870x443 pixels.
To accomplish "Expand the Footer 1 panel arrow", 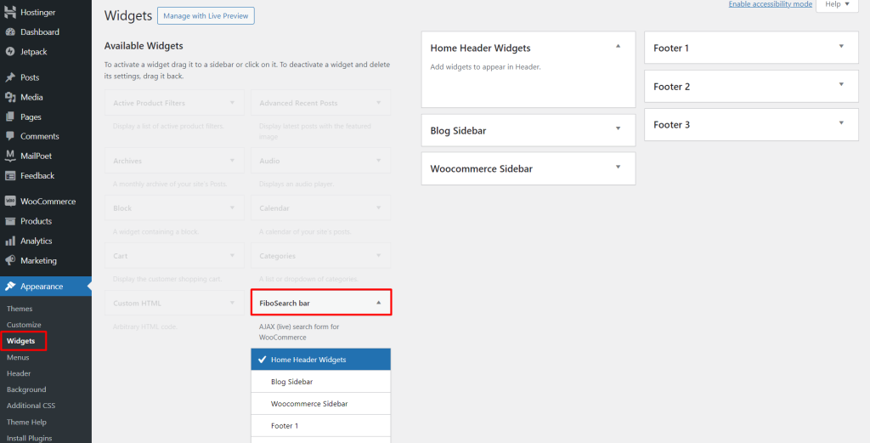I will [841, 47].
